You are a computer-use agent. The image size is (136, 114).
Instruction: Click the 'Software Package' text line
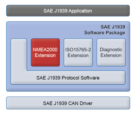coord(105,33)
